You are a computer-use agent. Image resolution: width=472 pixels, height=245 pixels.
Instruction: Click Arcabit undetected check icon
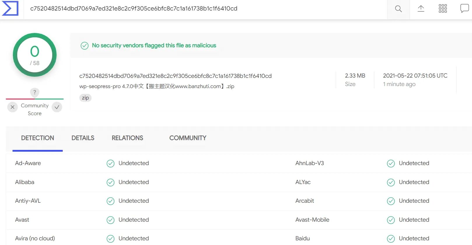pos(391,201)
